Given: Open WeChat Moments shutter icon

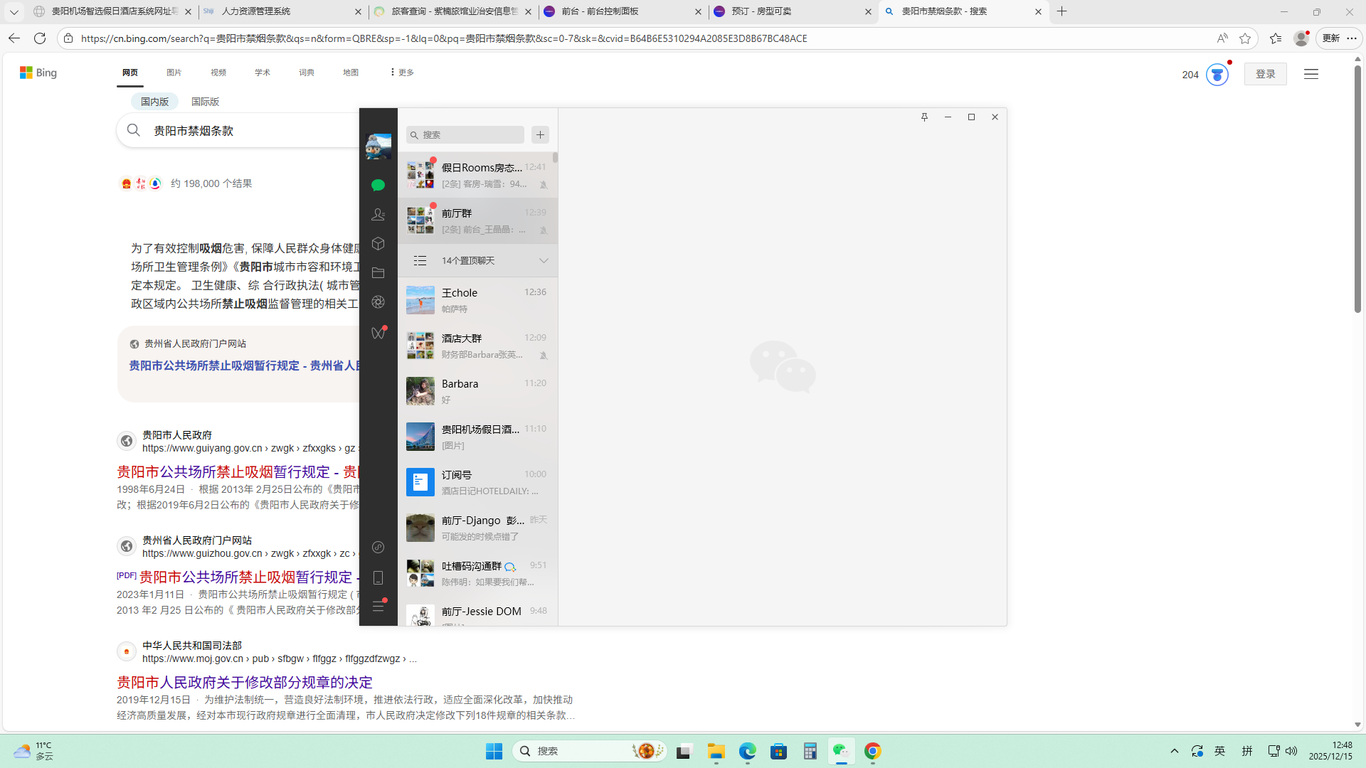Looking at the screenshot, I should tap(378, 302).
